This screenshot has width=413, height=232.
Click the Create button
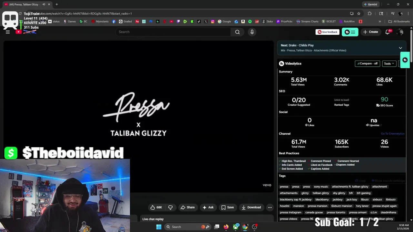click(x=370, y=32)
